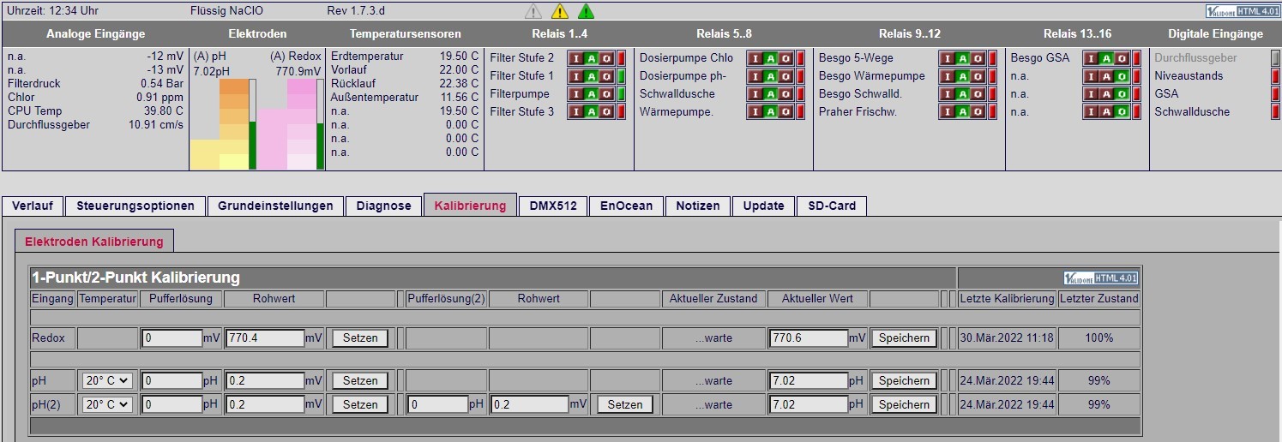Click the yellow warning triangle icon

click(560, 11)
